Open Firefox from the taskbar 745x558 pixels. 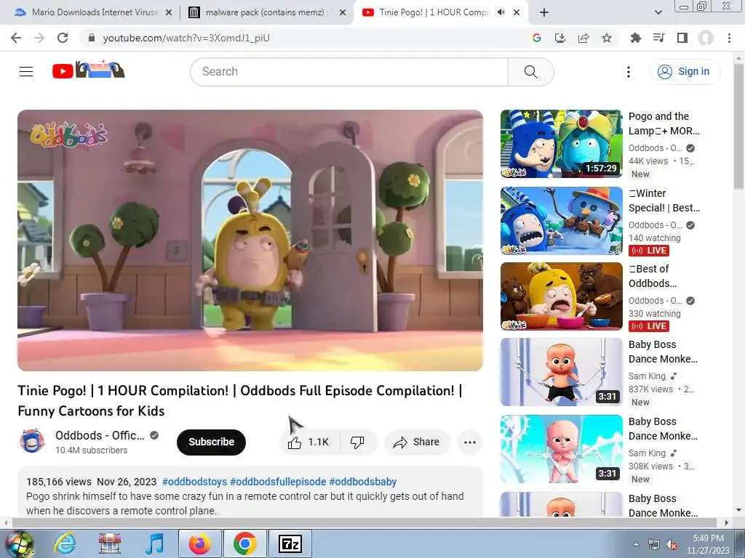pyautogui.click(x=200, y=543)
